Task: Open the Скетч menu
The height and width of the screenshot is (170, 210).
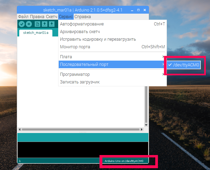Action: (x=52, y=17)
